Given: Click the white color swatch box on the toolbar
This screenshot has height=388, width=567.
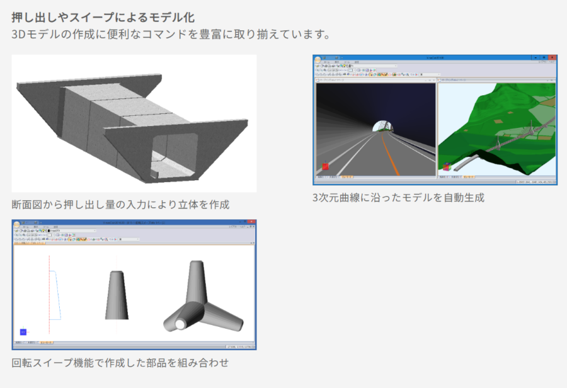Looking at the screenshot, I should tap(49, 235).
